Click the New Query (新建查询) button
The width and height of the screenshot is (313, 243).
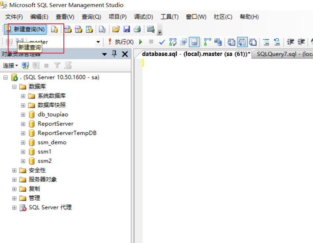[x=25, y=29]
